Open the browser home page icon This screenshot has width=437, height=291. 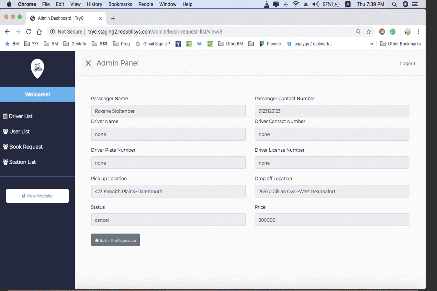coord(39,32)
